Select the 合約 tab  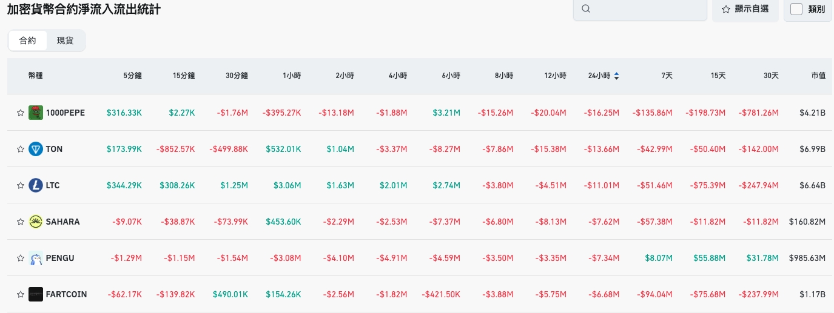pos(28,41)
